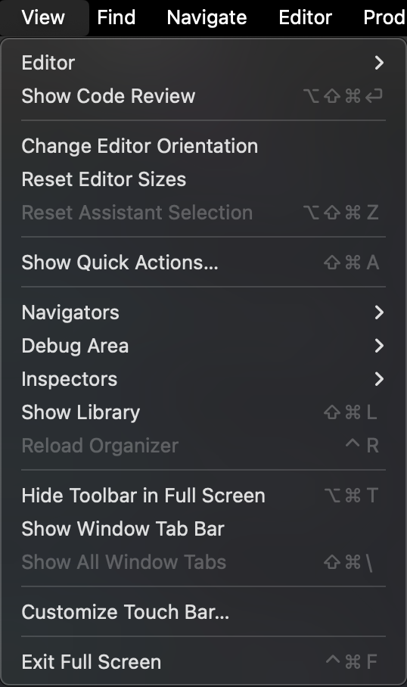Open Show Quick Actions…
Viewport: 407px width, 687px height.
click(x=203, y=263)
